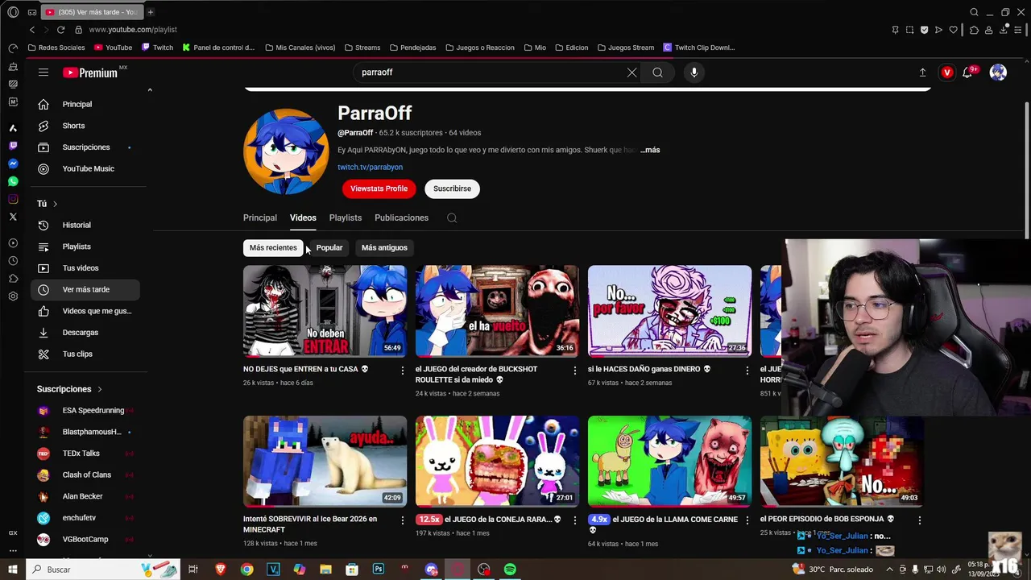Open Messenger in the Opera GX sidebar
This screenshot has height=580, width=1031.
13,164
